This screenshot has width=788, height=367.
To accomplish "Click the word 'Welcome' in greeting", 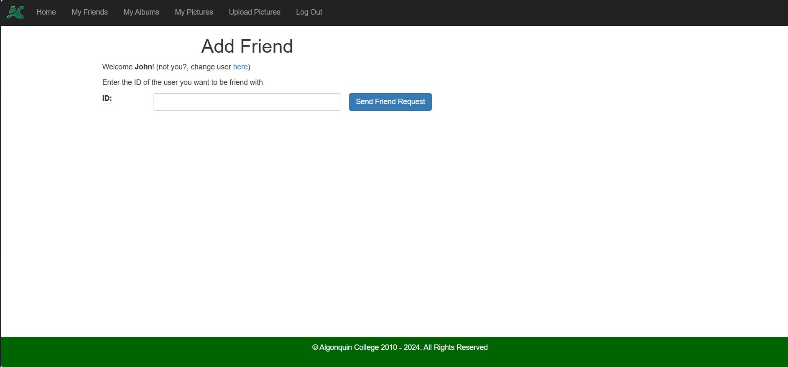I will pyautogui.click(x=117, y=67).
